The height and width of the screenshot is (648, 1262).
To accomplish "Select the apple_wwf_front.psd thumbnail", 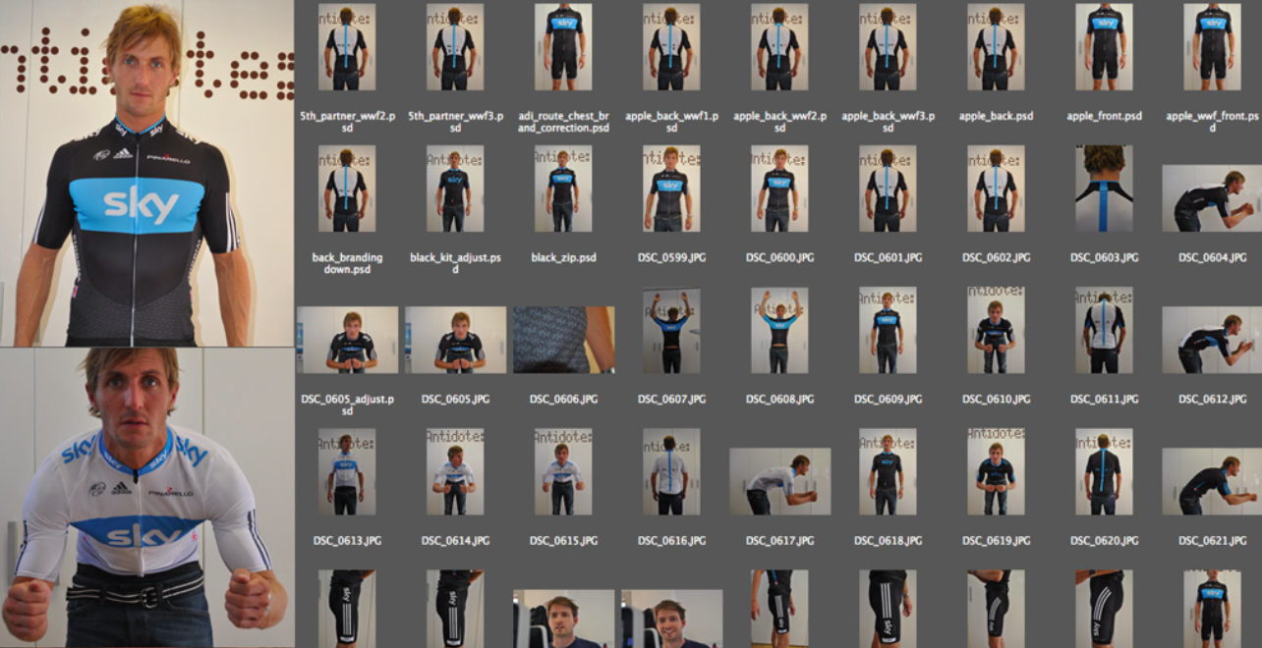I will [x=1212, y=47].
